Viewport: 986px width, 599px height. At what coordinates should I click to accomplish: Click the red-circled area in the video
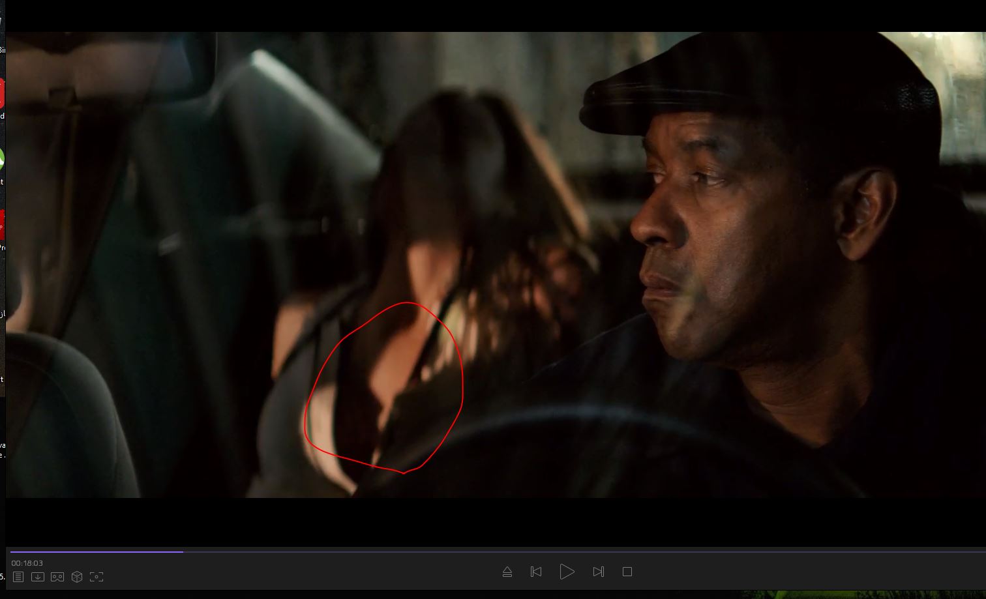click(385, 388)
